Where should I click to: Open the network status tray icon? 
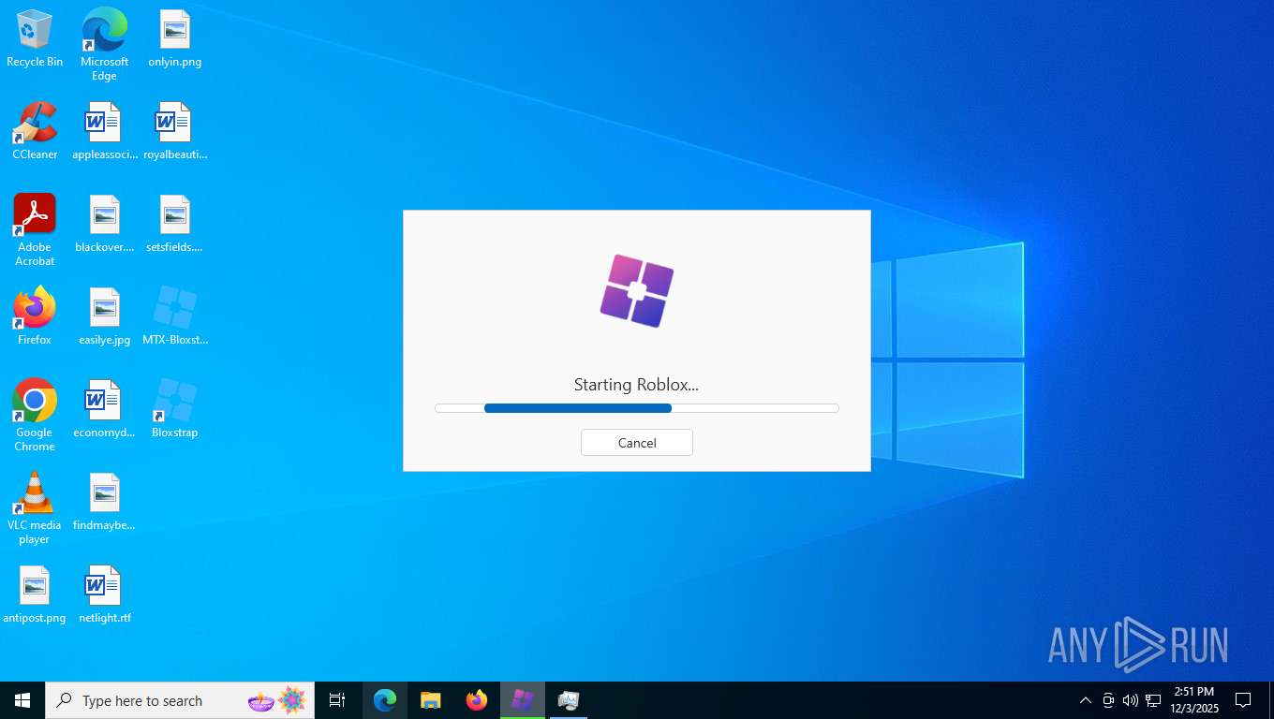(1153, 700)
